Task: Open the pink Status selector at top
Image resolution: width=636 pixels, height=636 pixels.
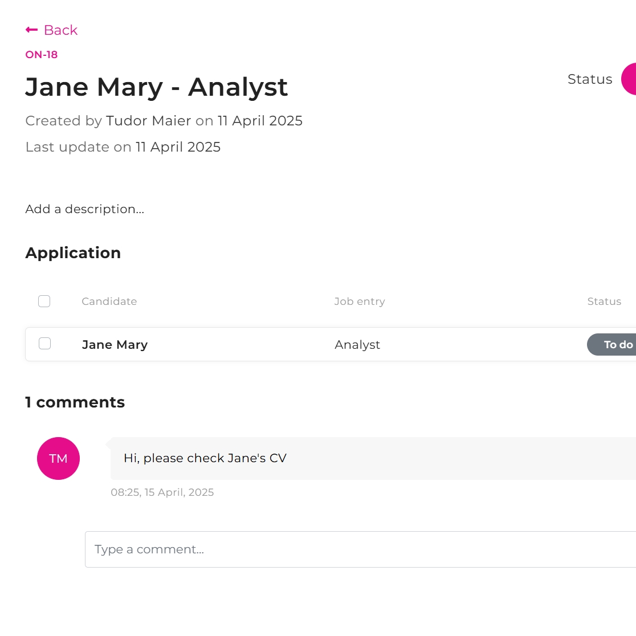Action: click(629, 79)
